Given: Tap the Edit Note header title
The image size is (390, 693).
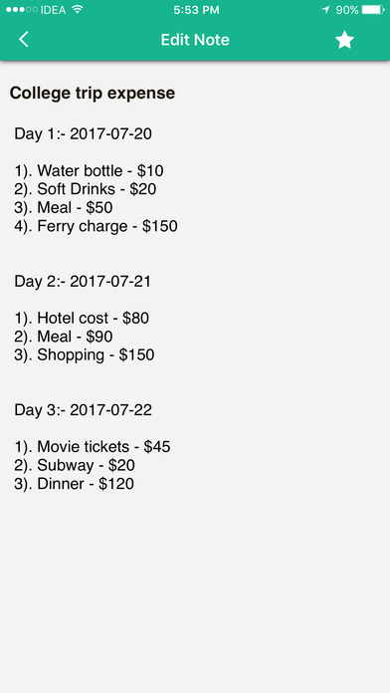Looking at the screenshot, I should [195, 40].
